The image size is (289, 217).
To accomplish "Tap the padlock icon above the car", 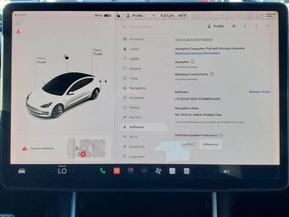I will tap(66, 57).
